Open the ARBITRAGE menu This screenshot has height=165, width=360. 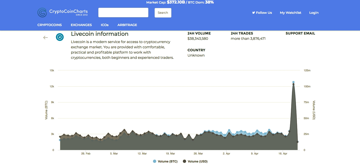pyautogui.click(x=127, y=25)
